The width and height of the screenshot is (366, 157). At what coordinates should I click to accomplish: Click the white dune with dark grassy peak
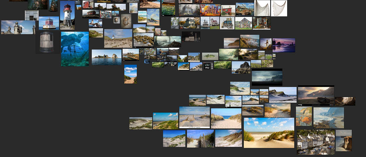click(283, 95)
